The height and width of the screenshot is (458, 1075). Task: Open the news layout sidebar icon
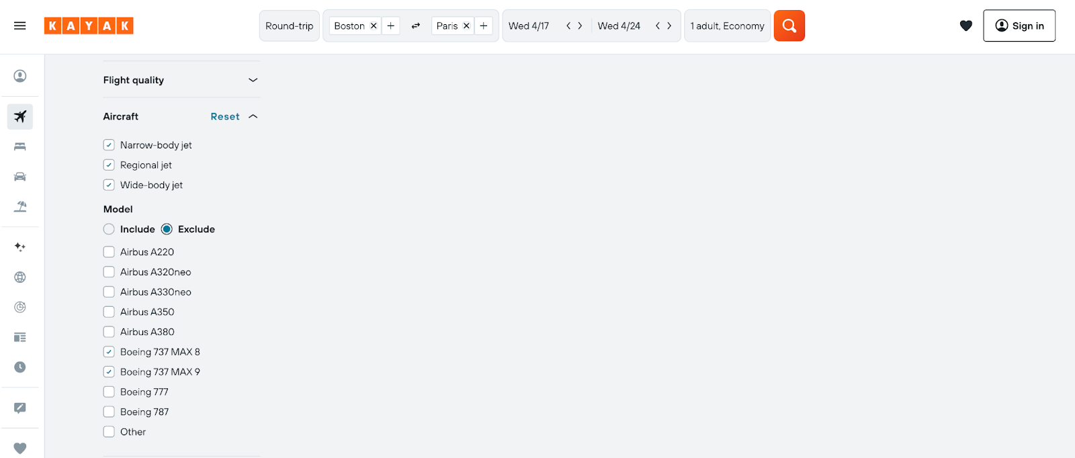point(20,337)
